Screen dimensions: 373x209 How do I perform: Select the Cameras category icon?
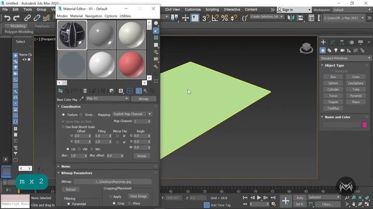coord(342,51)
